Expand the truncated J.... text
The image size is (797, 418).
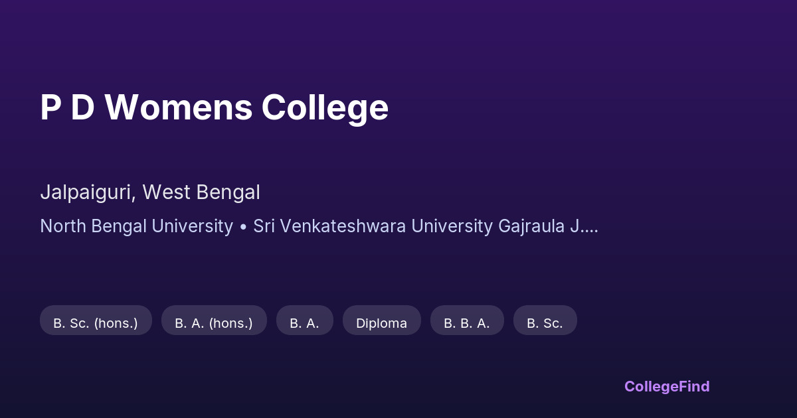pos(584,226)
